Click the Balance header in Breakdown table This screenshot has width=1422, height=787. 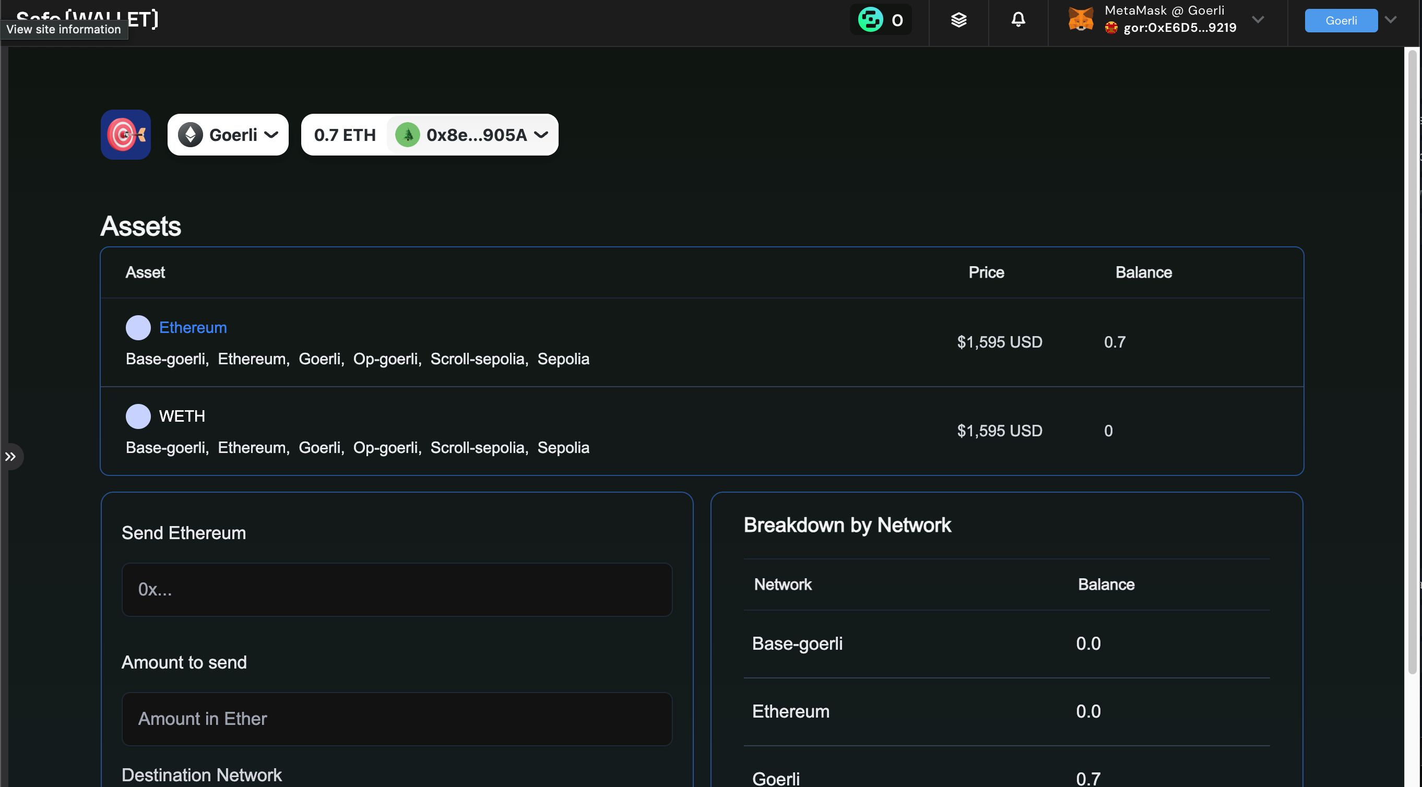[1106, 585]
